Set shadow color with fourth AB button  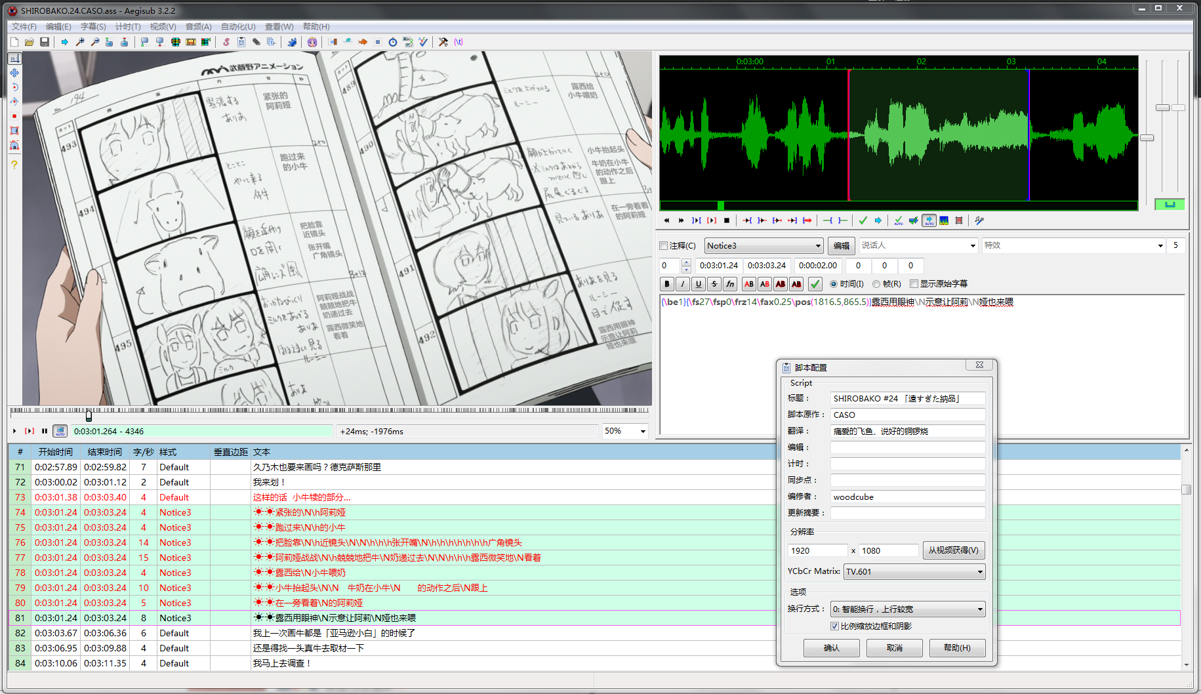796,284
